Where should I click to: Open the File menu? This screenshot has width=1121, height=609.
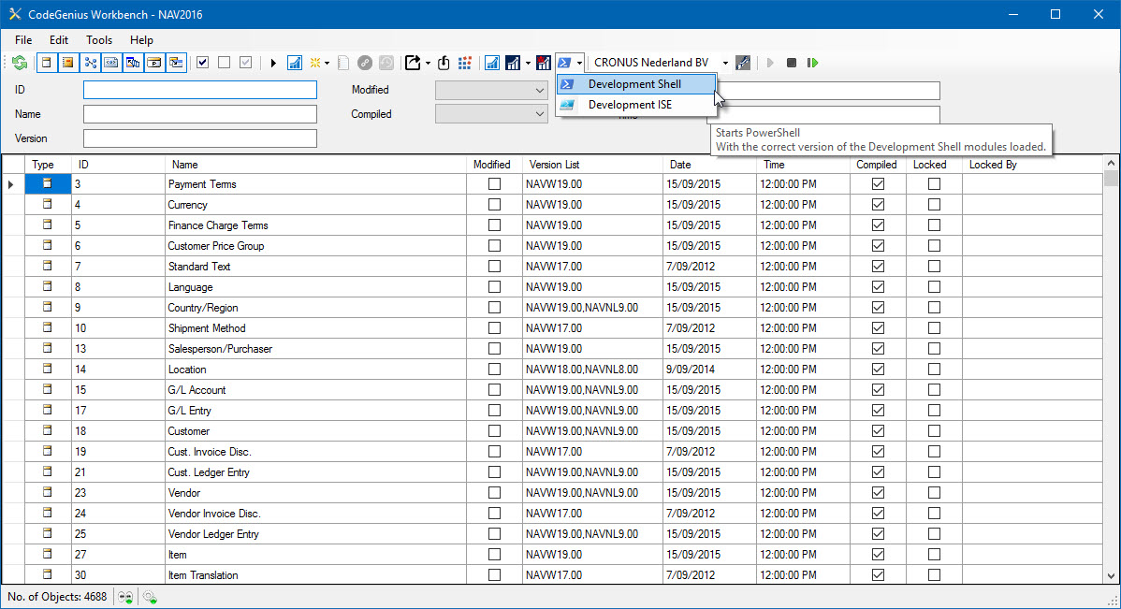[23, 40]
